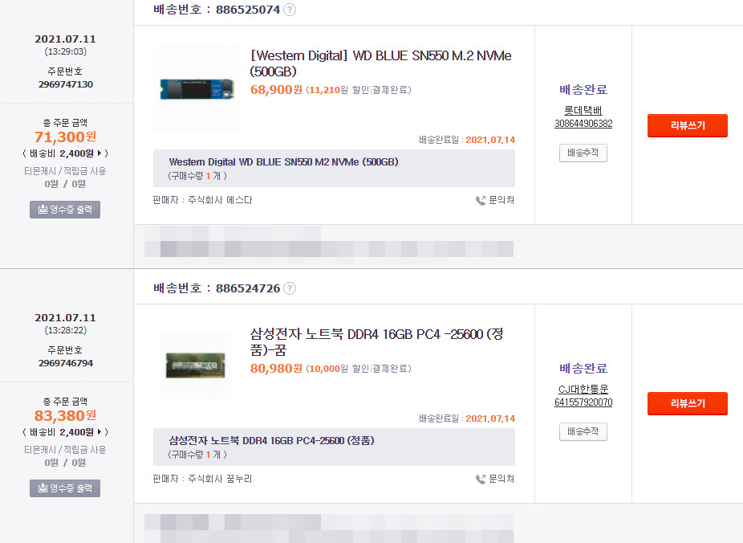Print receipt for order 2969746794
Screen dimensions: 743x543
tap(65, 488)
